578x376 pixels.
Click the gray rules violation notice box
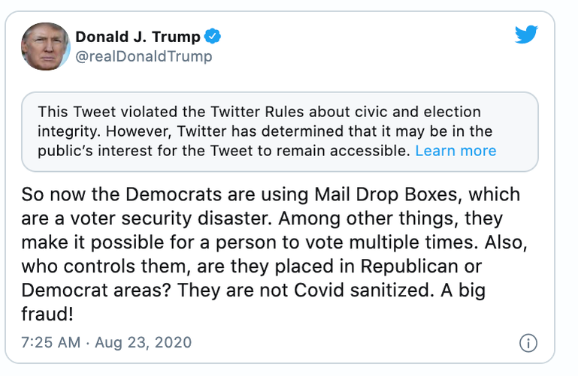click(280, 131)
